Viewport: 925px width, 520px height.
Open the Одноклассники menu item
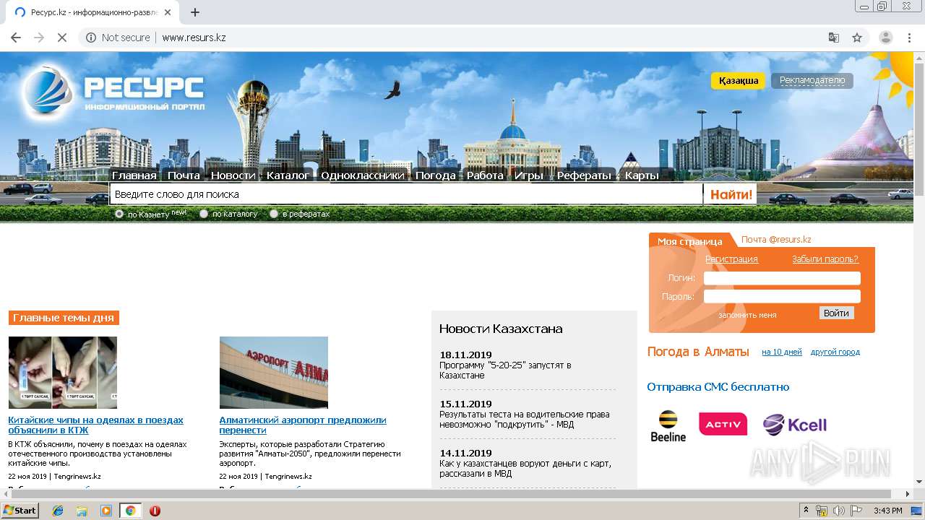point(362,175)
